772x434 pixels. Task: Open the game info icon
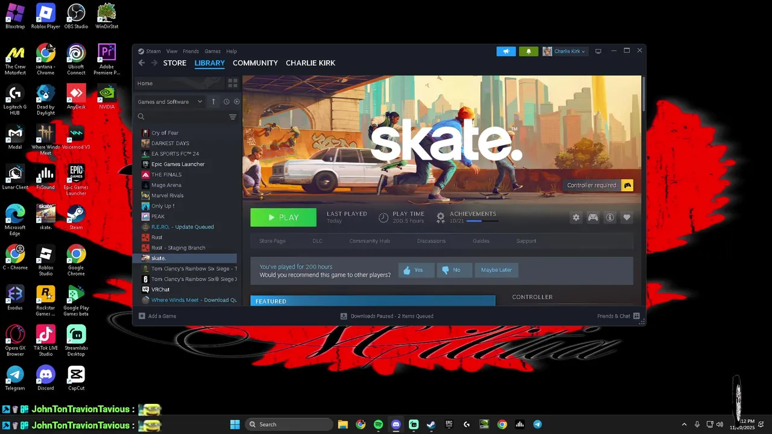(610, 218)
